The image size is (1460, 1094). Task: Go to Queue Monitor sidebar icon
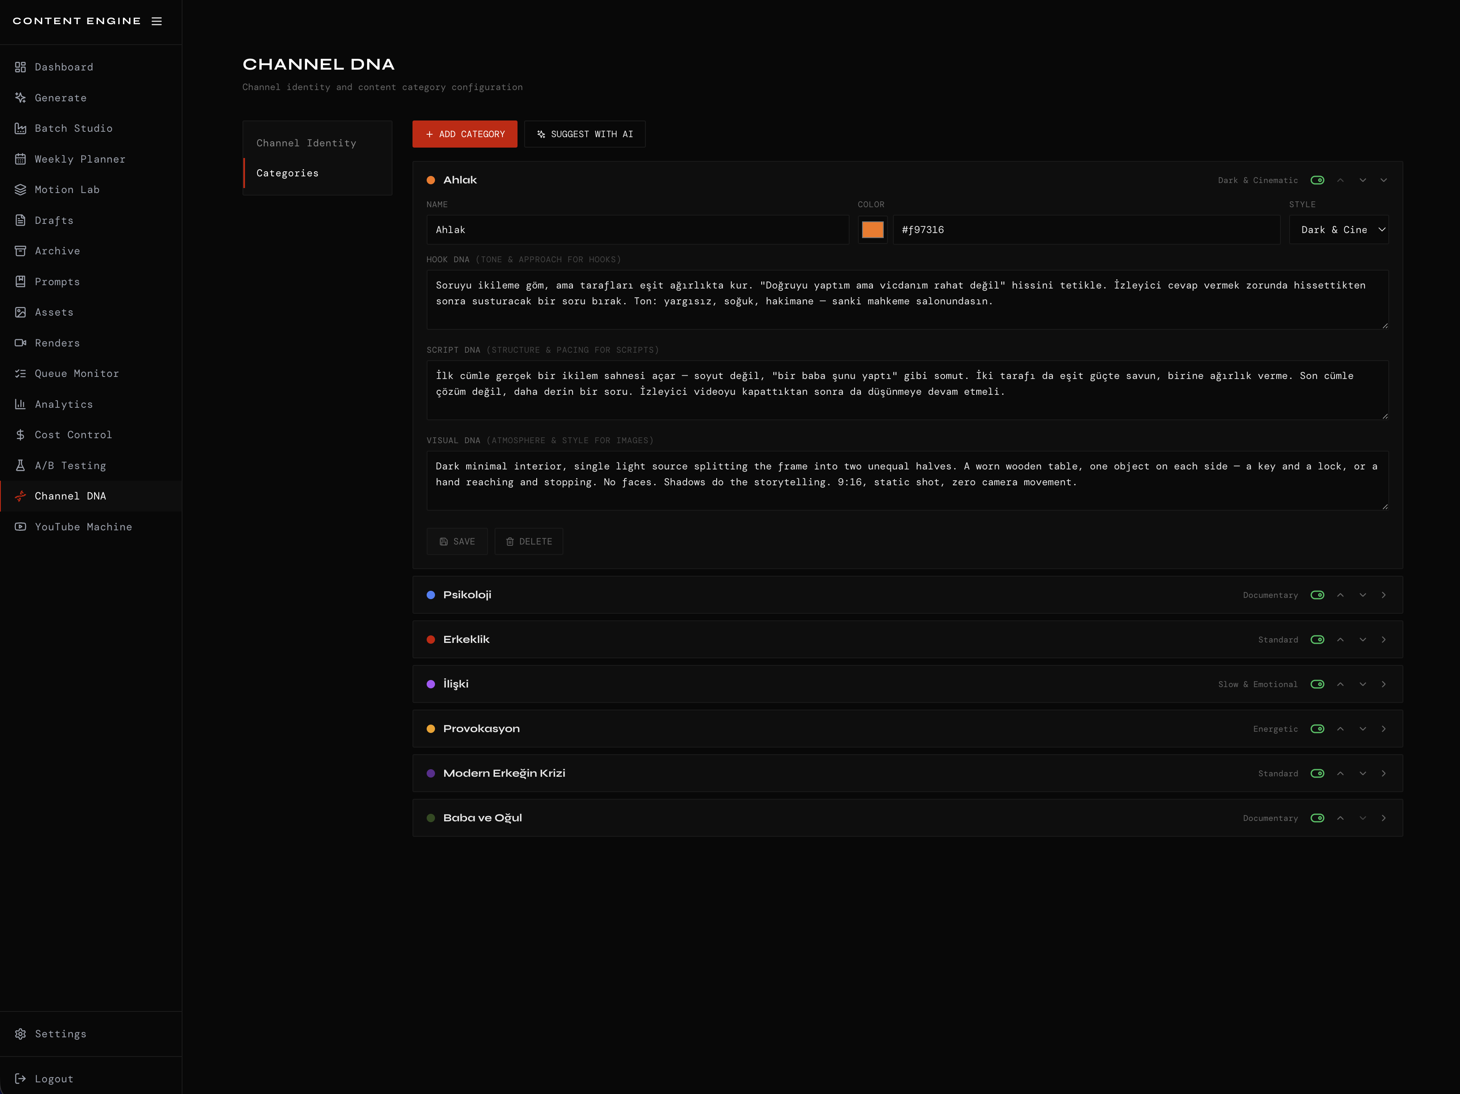(20, 373)
